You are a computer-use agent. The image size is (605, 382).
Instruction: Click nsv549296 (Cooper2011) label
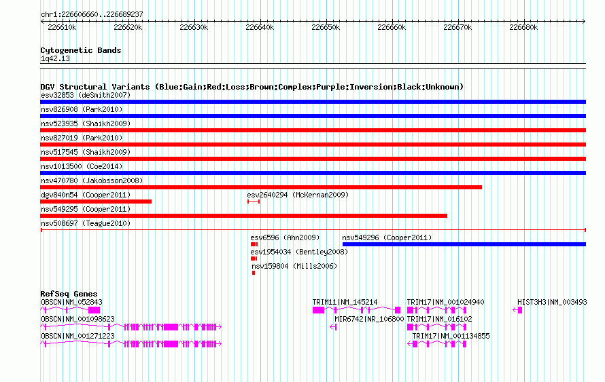pos(387,237)
